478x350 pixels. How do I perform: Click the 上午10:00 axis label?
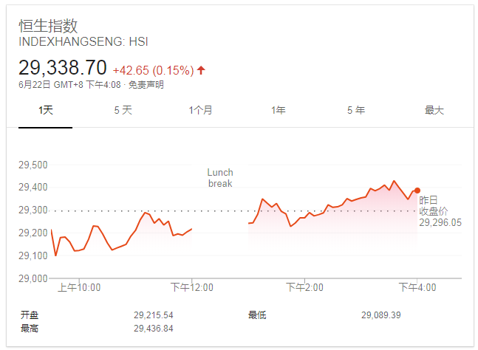coord(79,287)
